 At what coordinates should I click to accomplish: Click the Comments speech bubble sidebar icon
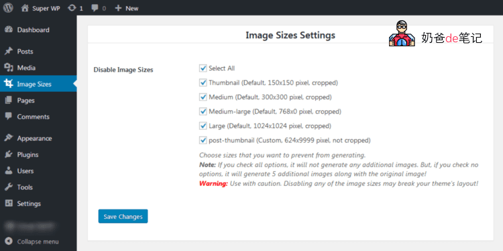coord(9,117)
